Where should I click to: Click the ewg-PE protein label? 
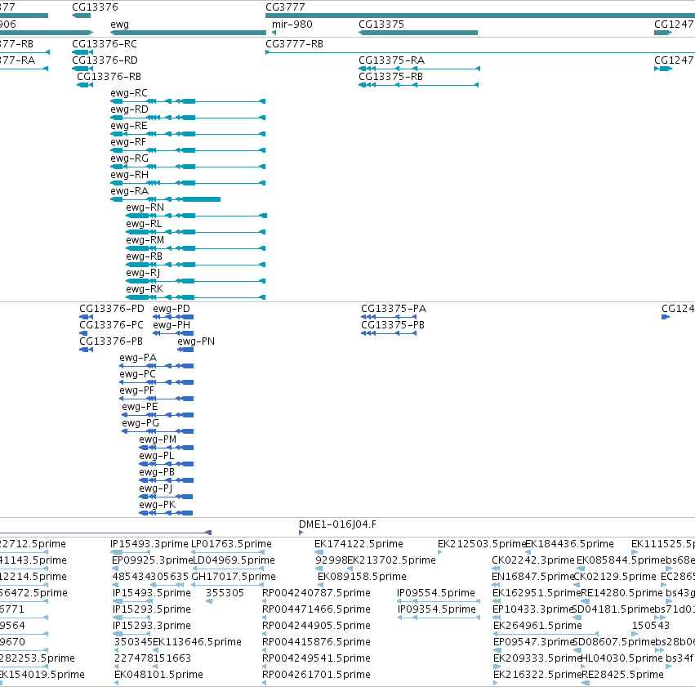pos(140,408)
